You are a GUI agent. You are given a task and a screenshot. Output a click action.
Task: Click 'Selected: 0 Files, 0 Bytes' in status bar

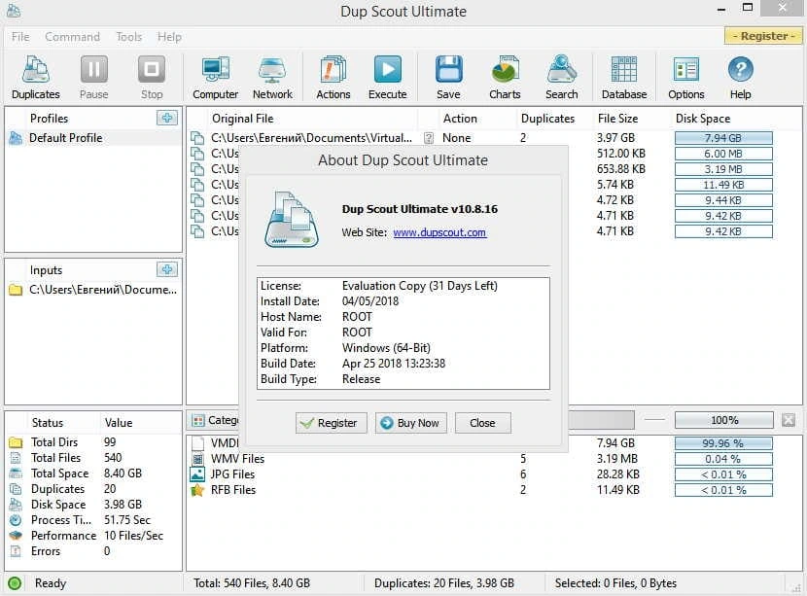[615, 583]
